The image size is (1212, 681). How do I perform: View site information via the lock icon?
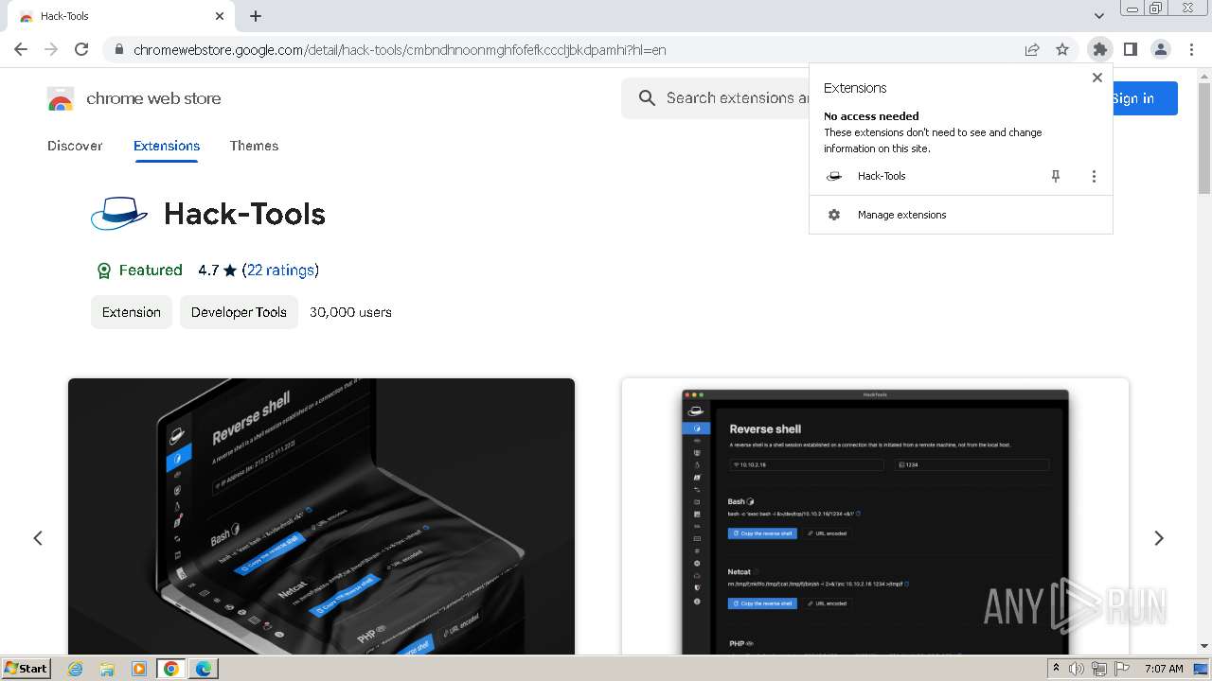click(x=118, y=49)
